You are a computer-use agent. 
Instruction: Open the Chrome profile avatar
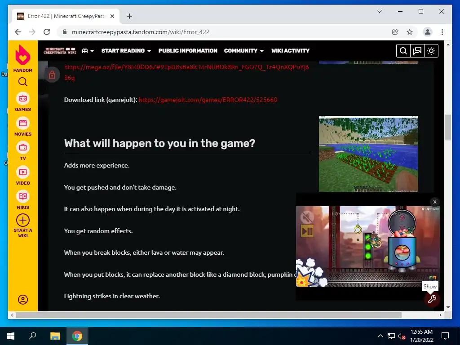[428, 32]
